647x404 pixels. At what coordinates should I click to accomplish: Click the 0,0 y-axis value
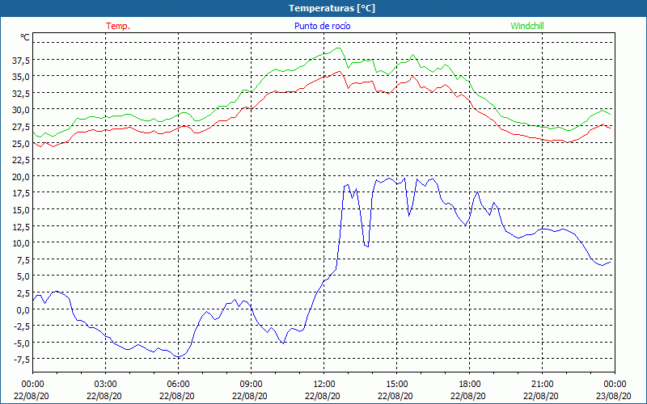pyautogui.click(x=23, y=310)
